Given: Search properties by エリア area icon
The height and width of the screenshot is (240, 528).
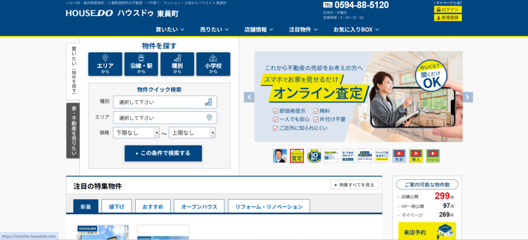Looking at the screenshot, I should [x=105, y=64].
